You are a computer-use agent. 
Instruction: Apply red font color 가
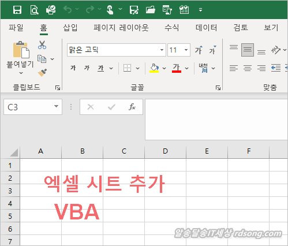(x=177, y=68)
